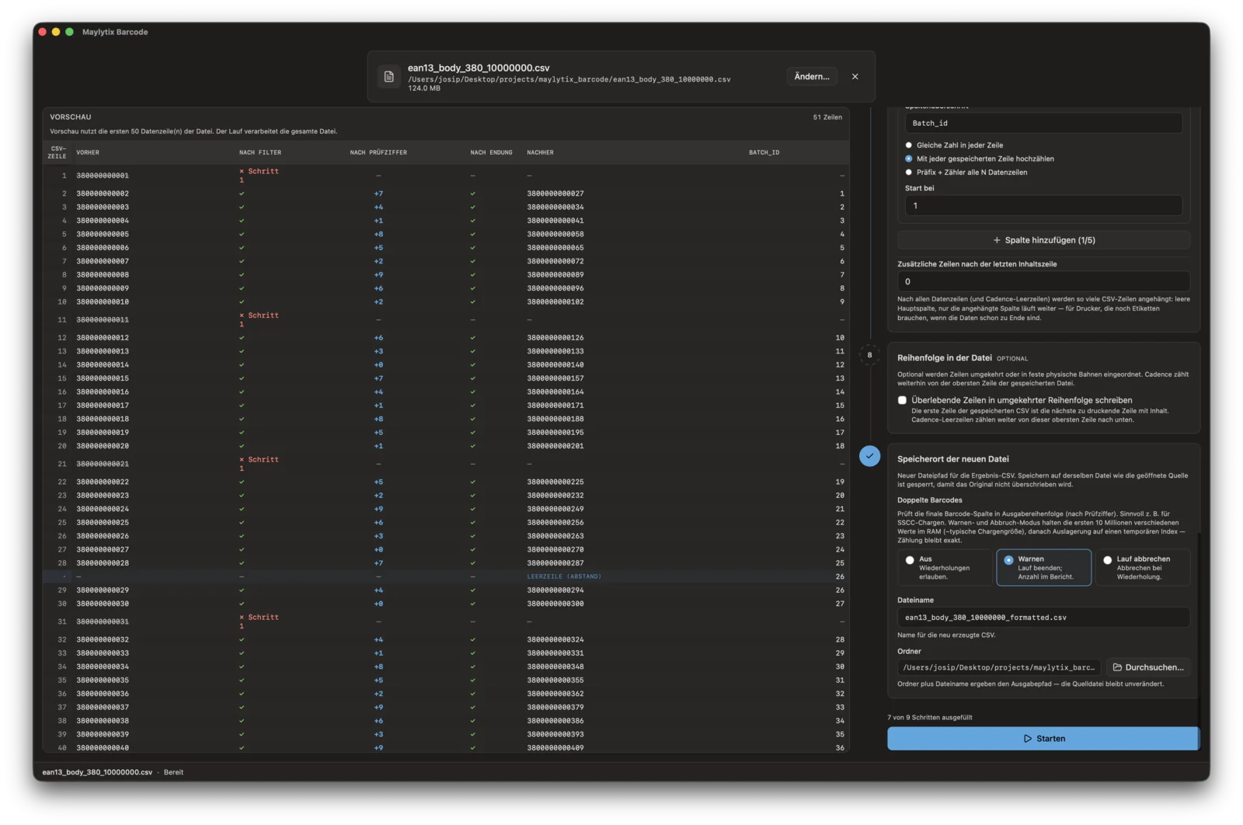1243x825 pixels.
Task: Click the 'Bereit' status in the status bar
Action: coord(173,772)
